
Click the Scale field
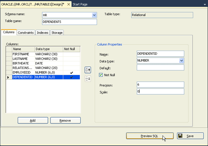(161, 92)
